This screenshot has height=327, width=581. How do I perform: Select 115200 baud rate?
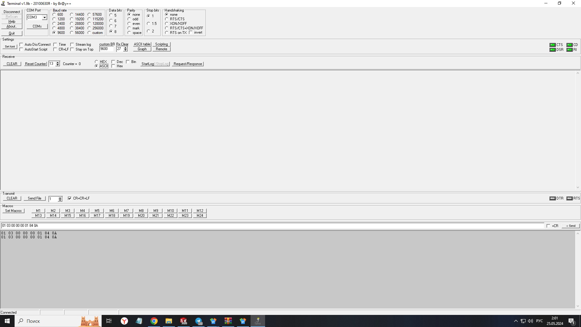89,19
